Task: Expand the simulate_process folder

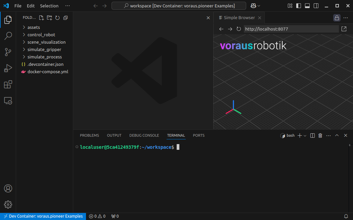Action: 45,57
